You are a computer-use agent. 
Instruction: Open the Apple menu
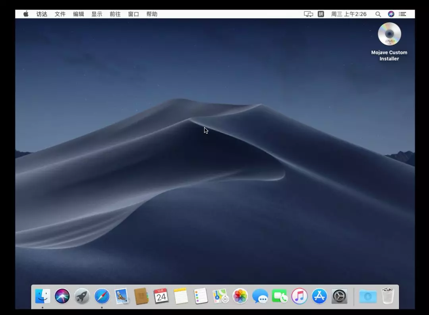tap(26, 14)
